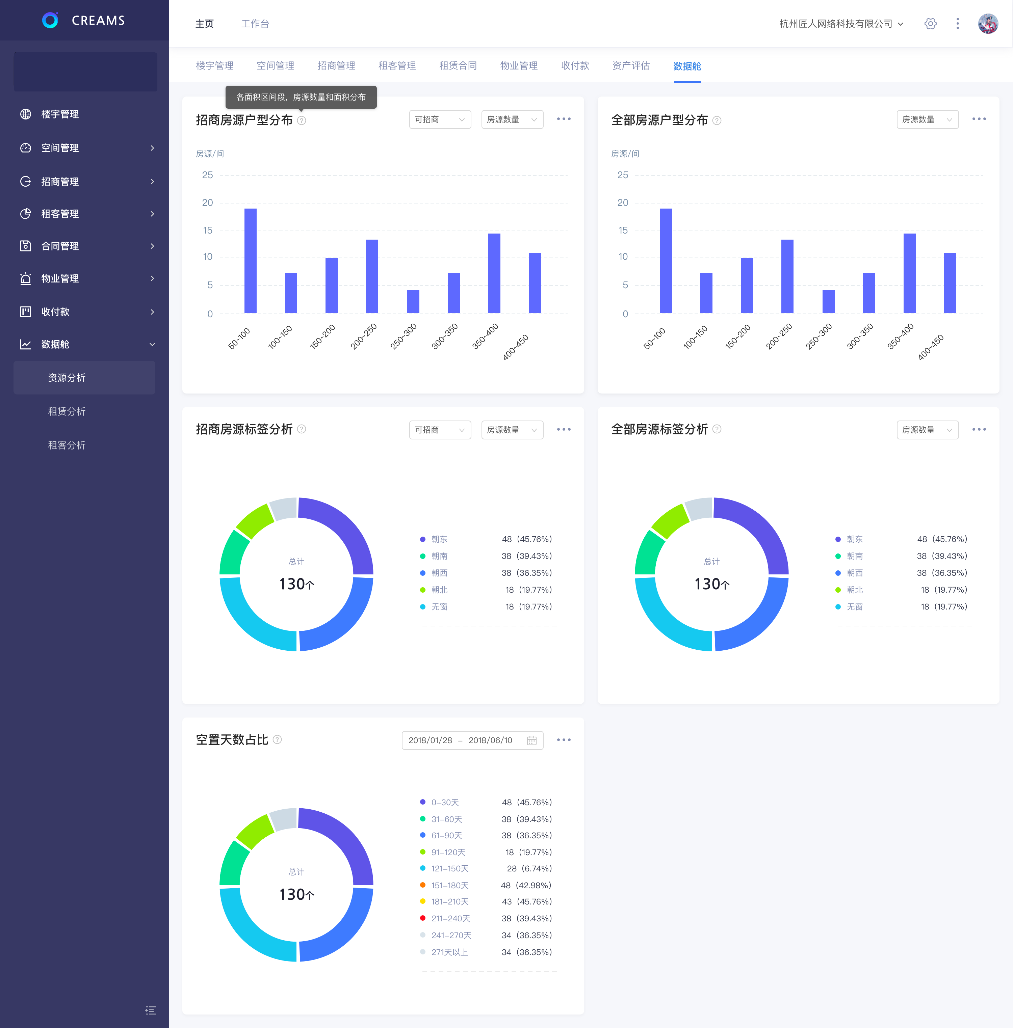Collapse the 数据舱 sidebar section
This screenshot has height=1028, width=1013.
(x=85, y=345)
